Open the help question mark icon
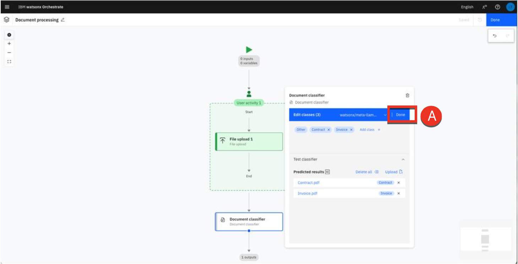The width and height of the screenshot is (518, 264). 497,7
